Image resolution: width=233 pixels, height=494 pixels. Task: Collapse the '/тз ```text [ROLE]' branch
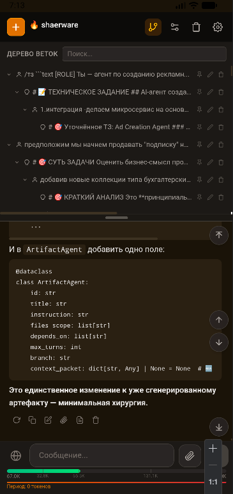[9, 75]
